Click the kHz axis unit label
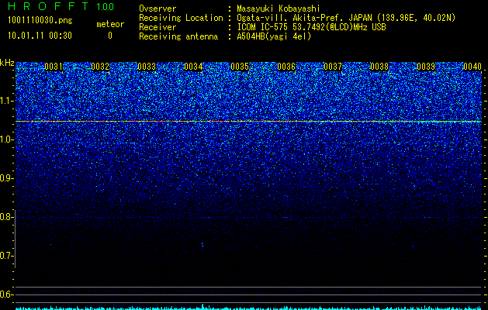488x310 pixels. pyautogui.click(x=7, y=63)
